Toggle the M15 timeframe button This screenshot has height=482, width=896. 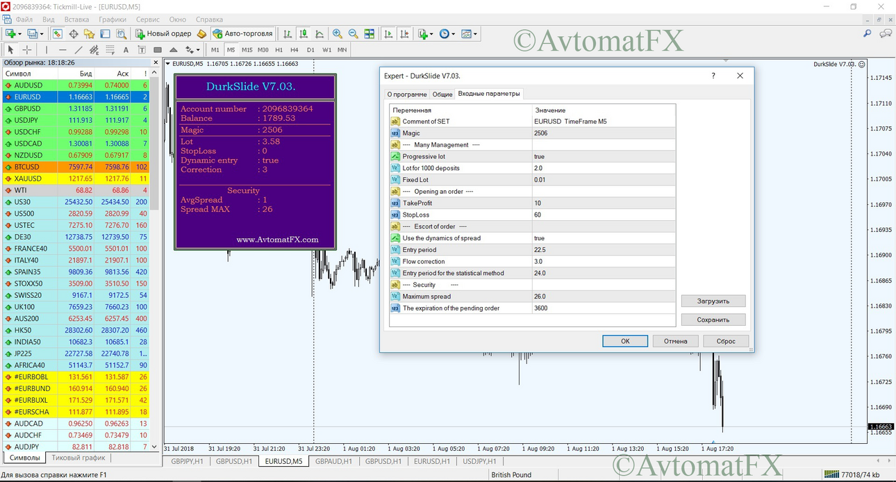point(247,49)
